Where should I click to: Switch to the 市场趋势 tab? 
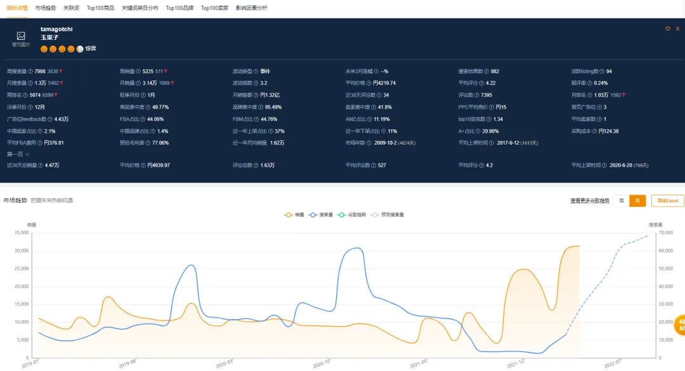pyautogui.click(x=46, y=8)
